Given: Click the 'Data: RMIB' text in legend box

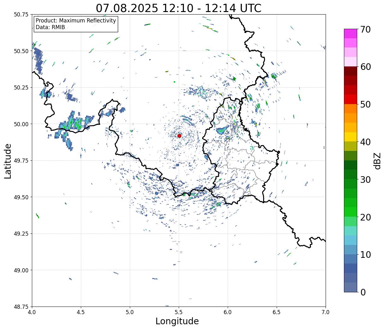Looking at the screenshot, I should coord(50,28).
